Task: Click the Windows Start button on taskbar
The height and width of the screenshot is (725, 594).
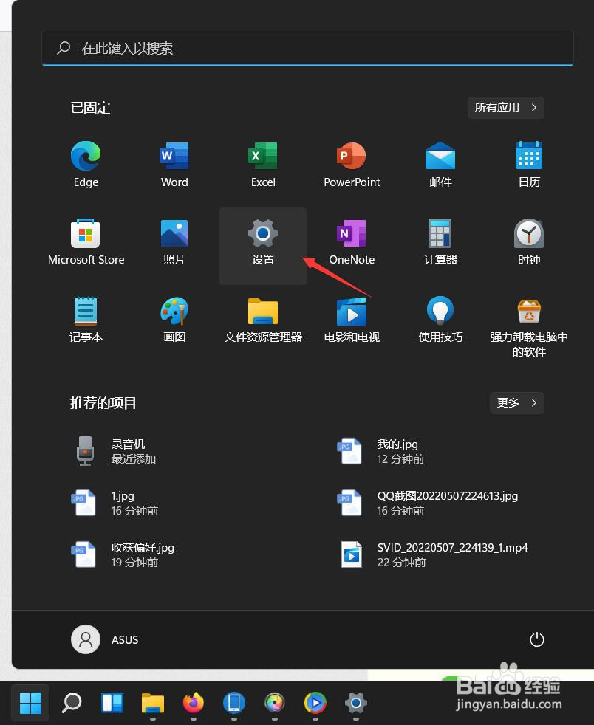Action: click(x=30, y=703)
